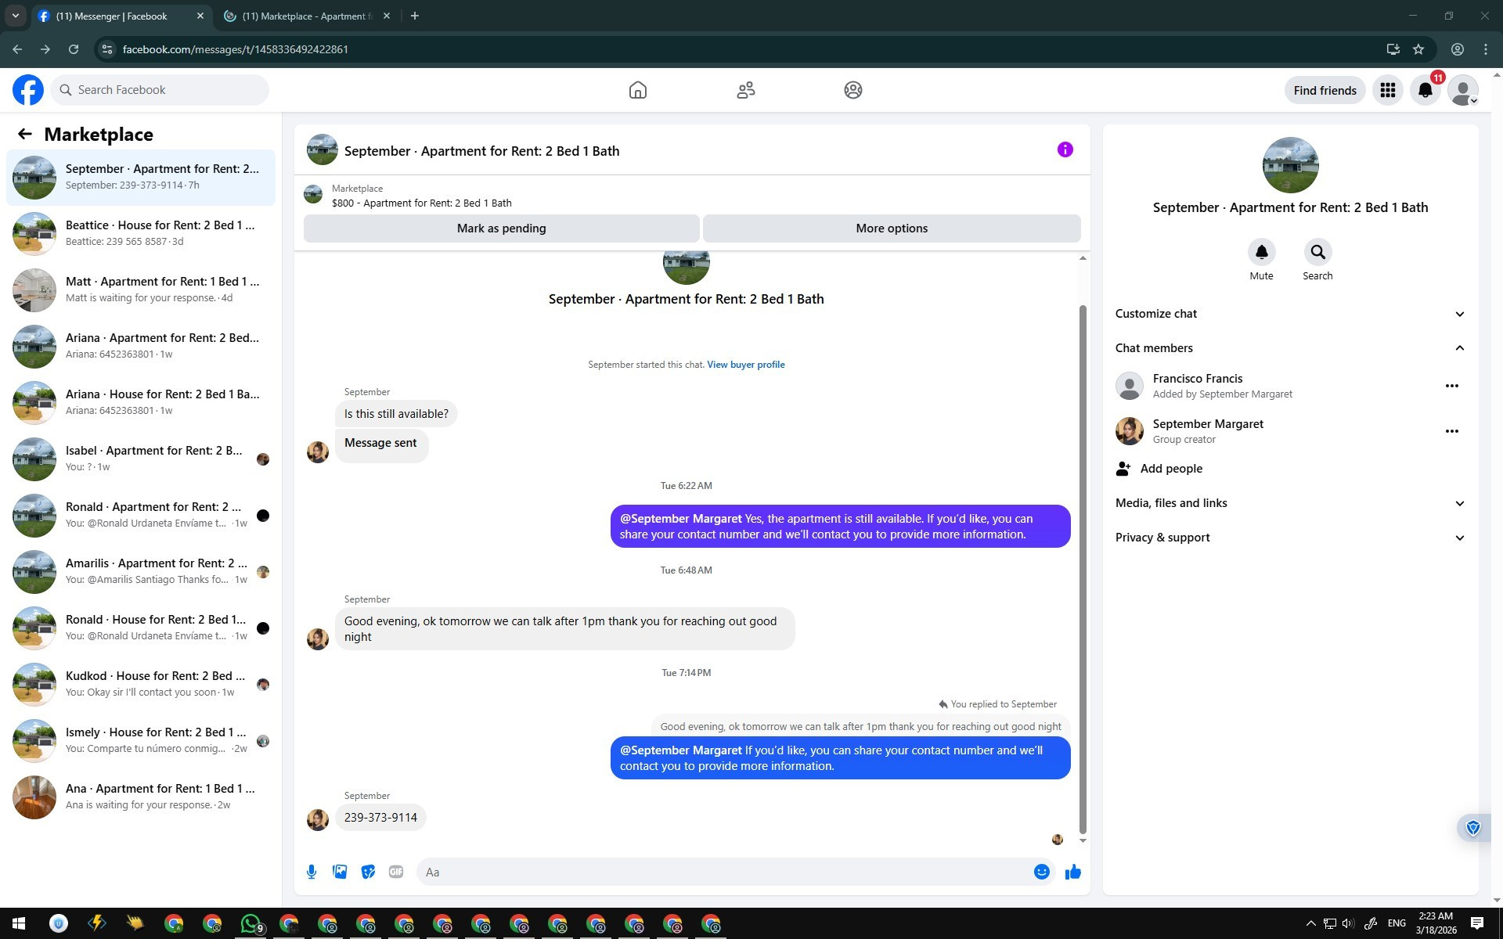This screenshot has width=1503, height=939.
Task: Reload the page in browser toolbar
Action: pyautogui.click(x=74, y=49)
